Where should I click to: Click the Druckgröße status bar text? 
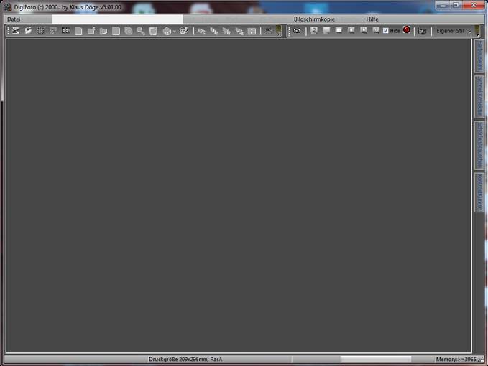click(x=185, y=359)
